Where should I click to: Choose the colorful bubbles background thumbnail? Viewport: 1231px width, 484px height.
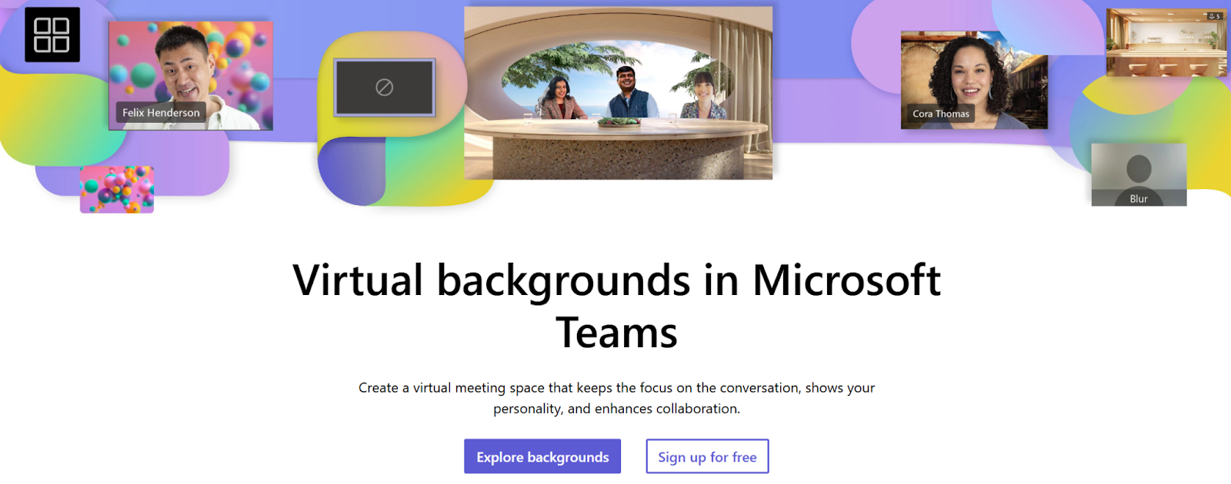(x=117, y=189)
